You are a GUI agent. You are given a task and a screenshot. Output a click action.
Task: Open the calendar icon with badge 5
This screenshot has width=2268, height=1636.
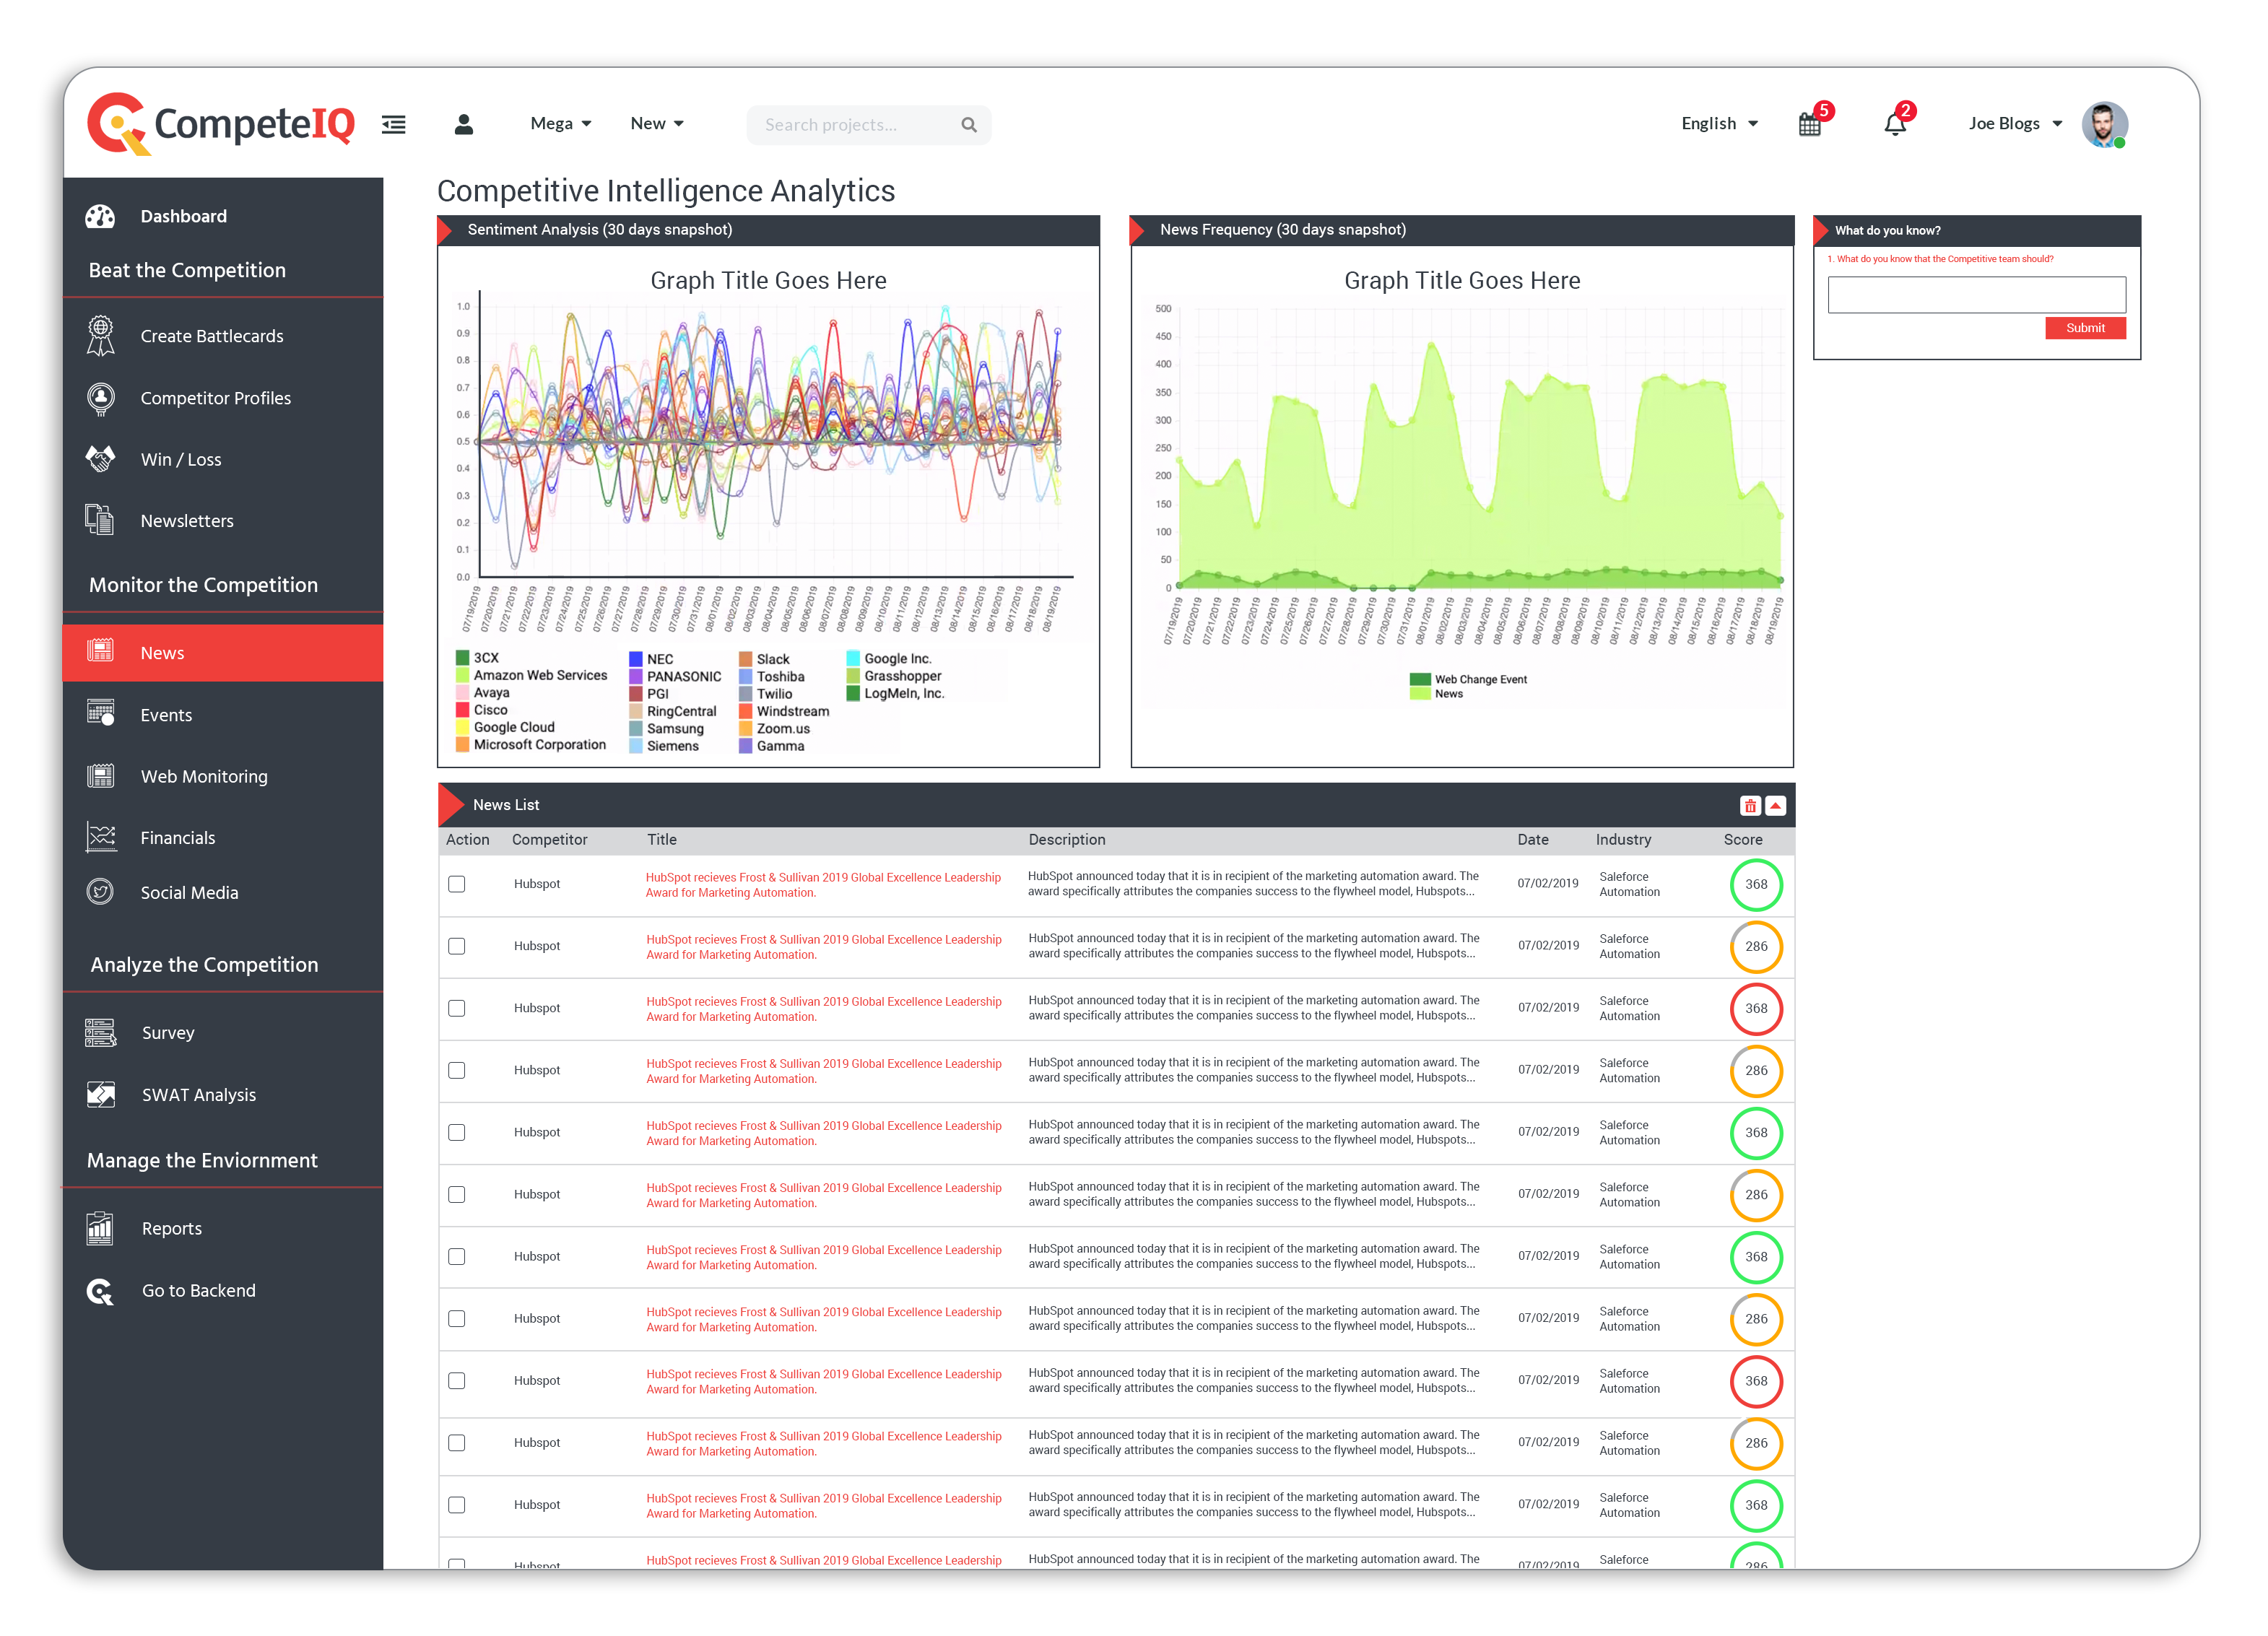point(1810,125)
